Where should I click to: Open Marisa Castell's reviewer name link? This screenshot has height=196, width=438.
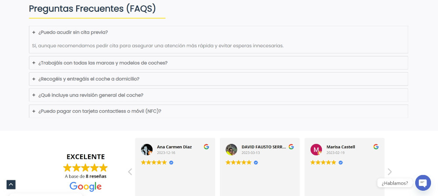click(341, 147)
